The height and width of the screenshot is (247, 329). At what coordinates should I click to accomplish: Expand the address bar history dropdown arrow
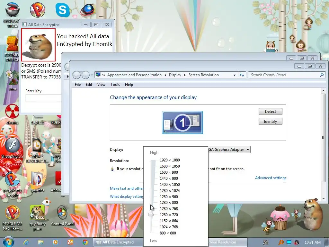pos(235,75)
